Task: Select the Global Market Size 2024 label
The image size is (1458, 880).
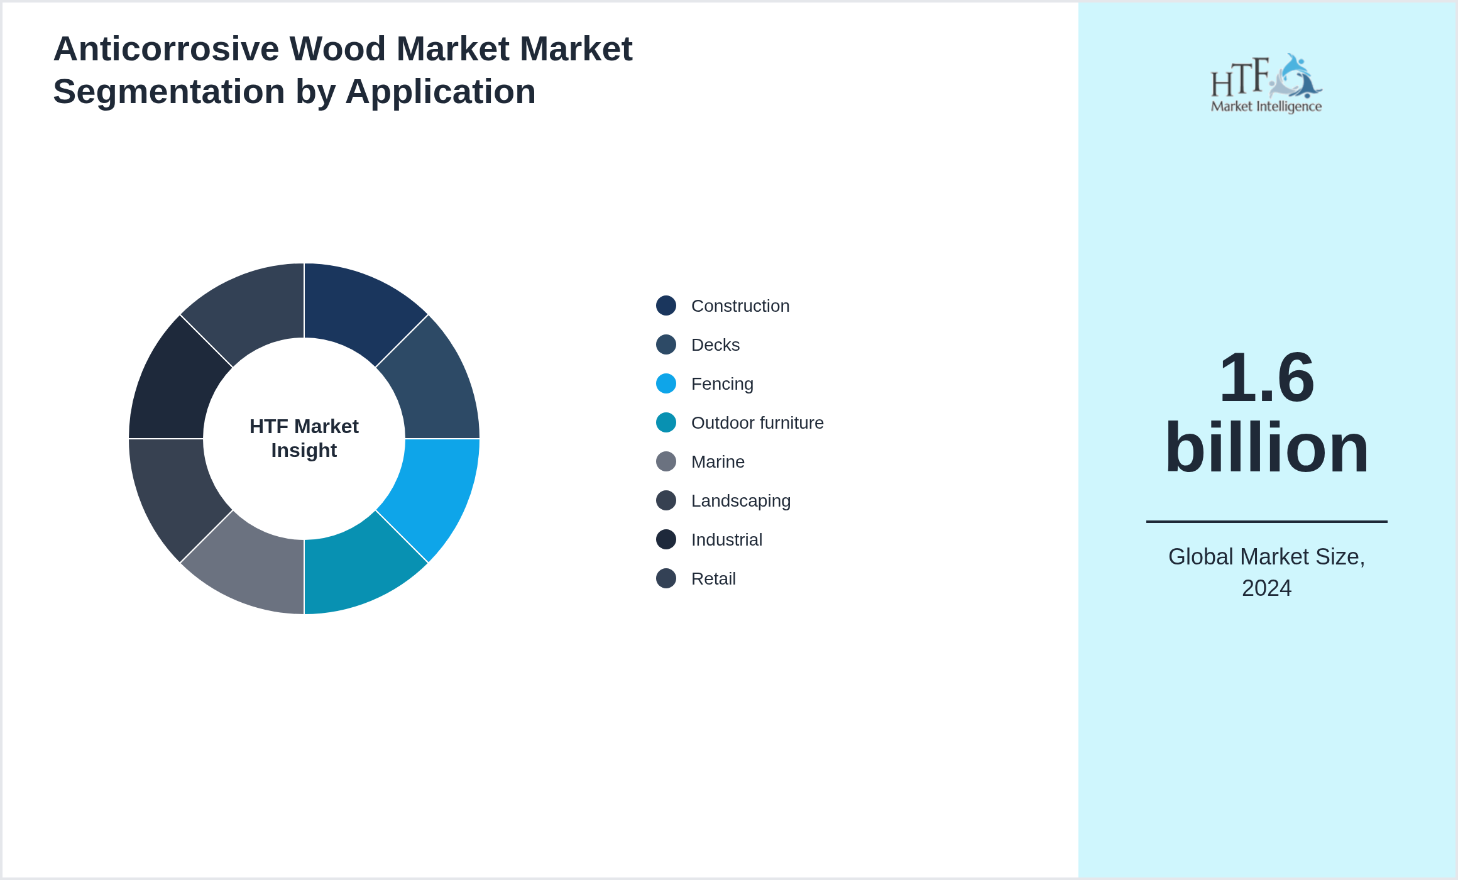Action: [x=1267, y=573]
